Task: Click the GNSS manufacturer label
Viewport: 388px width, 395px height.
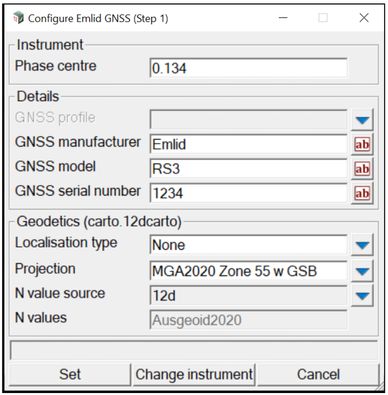Action: (78, 142)
